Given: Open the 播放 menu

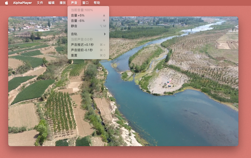Looking at the screenshot, I should (62, 3).
